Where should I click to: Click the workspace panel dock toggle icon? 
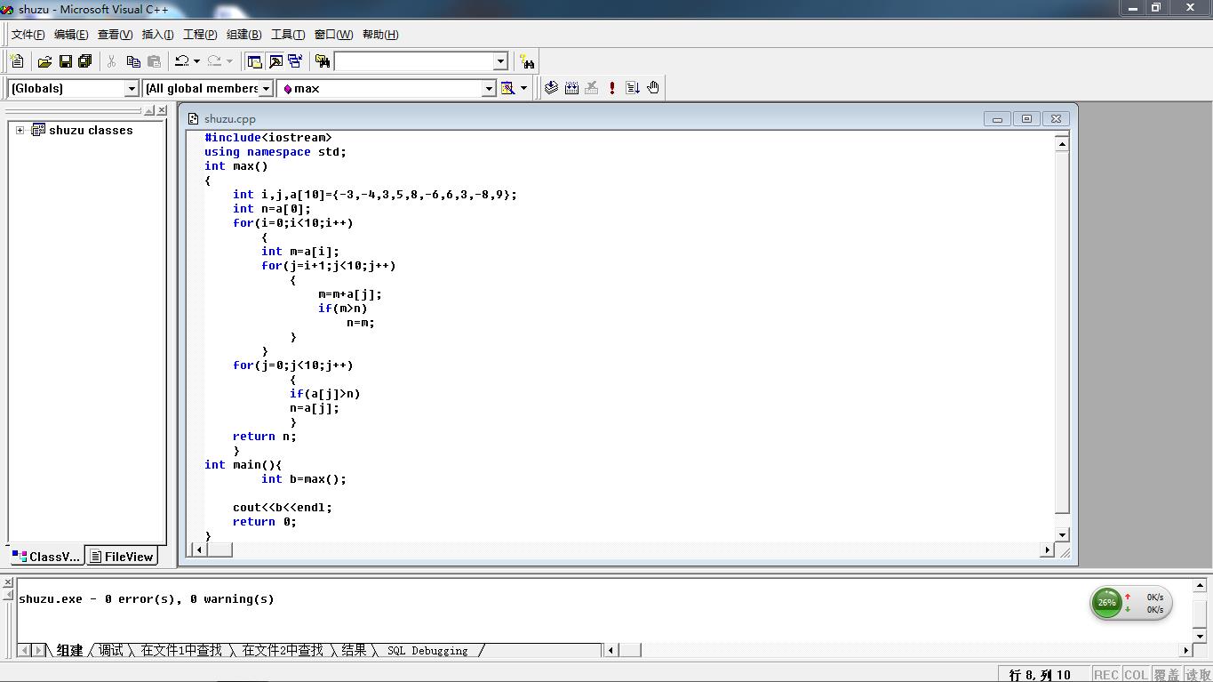[149, 110]
